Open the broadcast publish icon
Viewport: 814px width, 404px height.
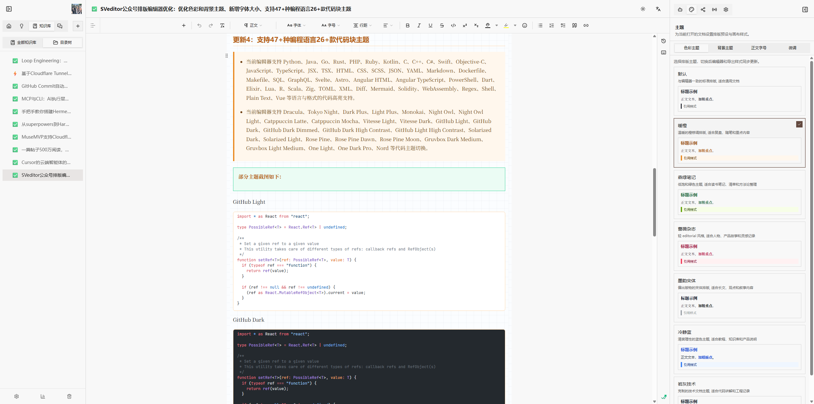coord(714,10)
